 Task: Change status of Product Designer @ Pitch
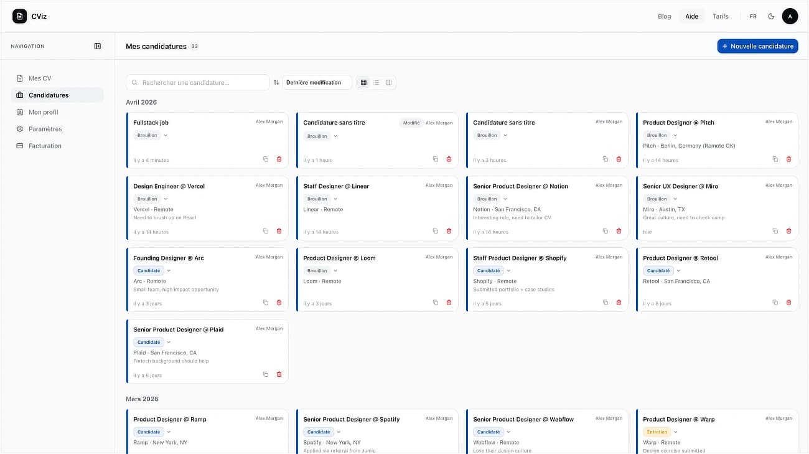pos(661,135)
